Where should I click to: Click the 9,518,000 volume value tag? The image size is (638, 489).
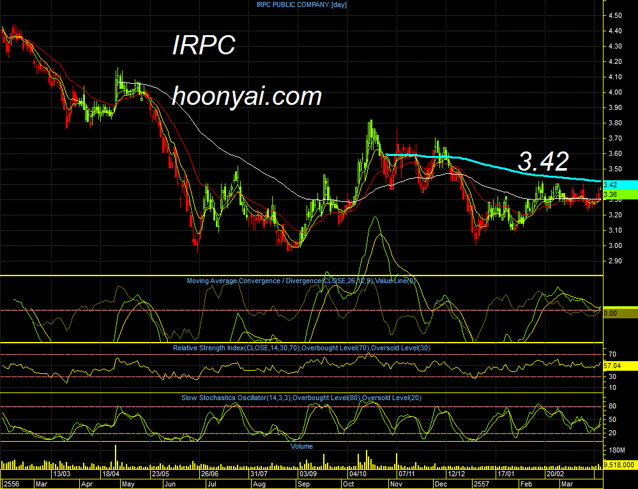[619, 465]
